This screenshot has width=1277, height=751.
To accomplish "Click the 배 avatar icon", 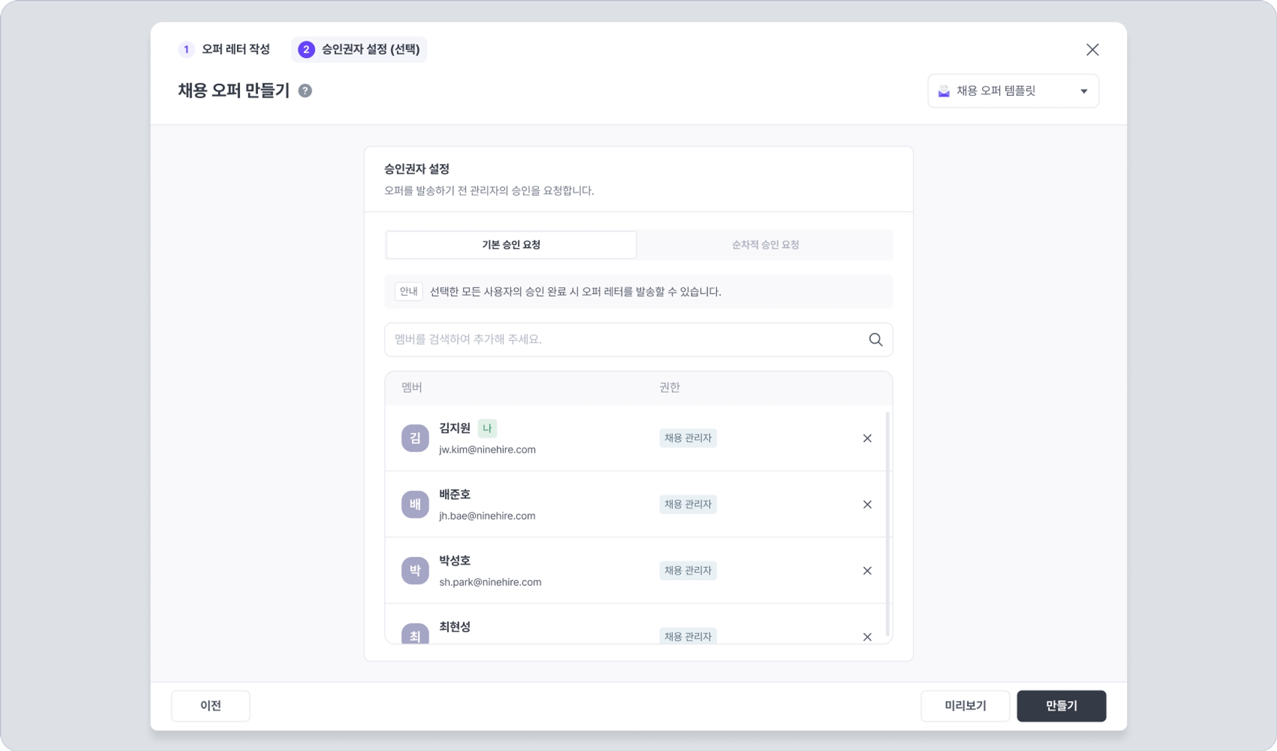I will click(415, 504).
